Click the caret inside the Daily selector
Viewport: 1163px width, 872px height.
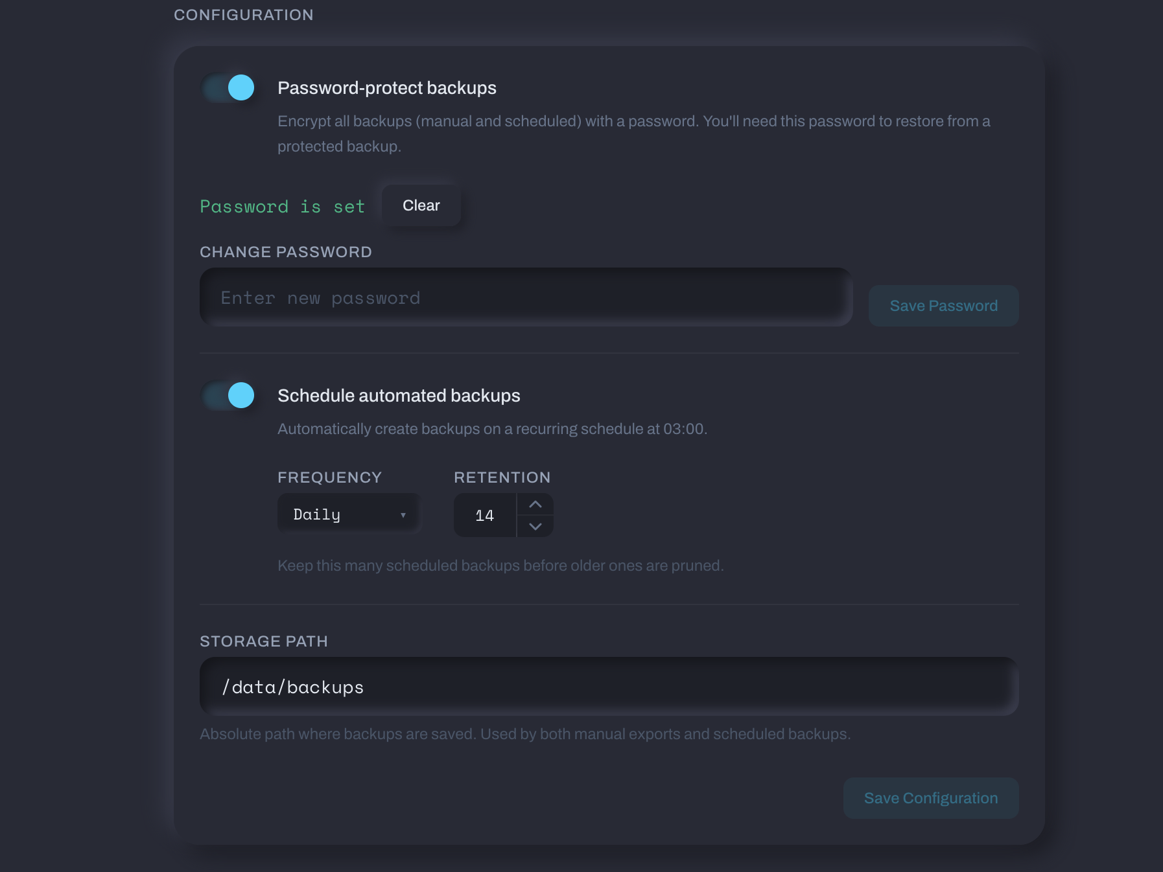(403, 513)
